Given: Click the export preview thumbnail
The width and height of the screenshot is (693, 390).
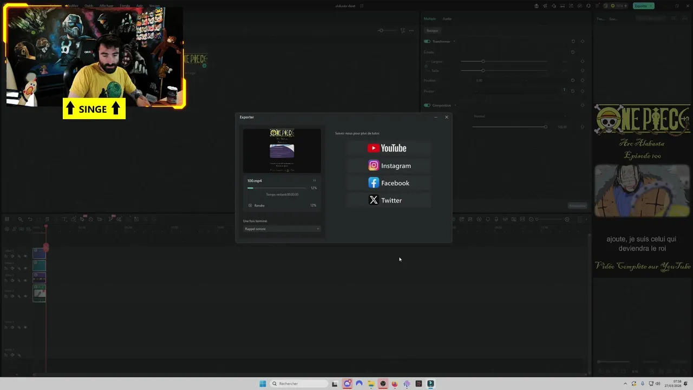Looking at the screenshot, I should (282, 151).
